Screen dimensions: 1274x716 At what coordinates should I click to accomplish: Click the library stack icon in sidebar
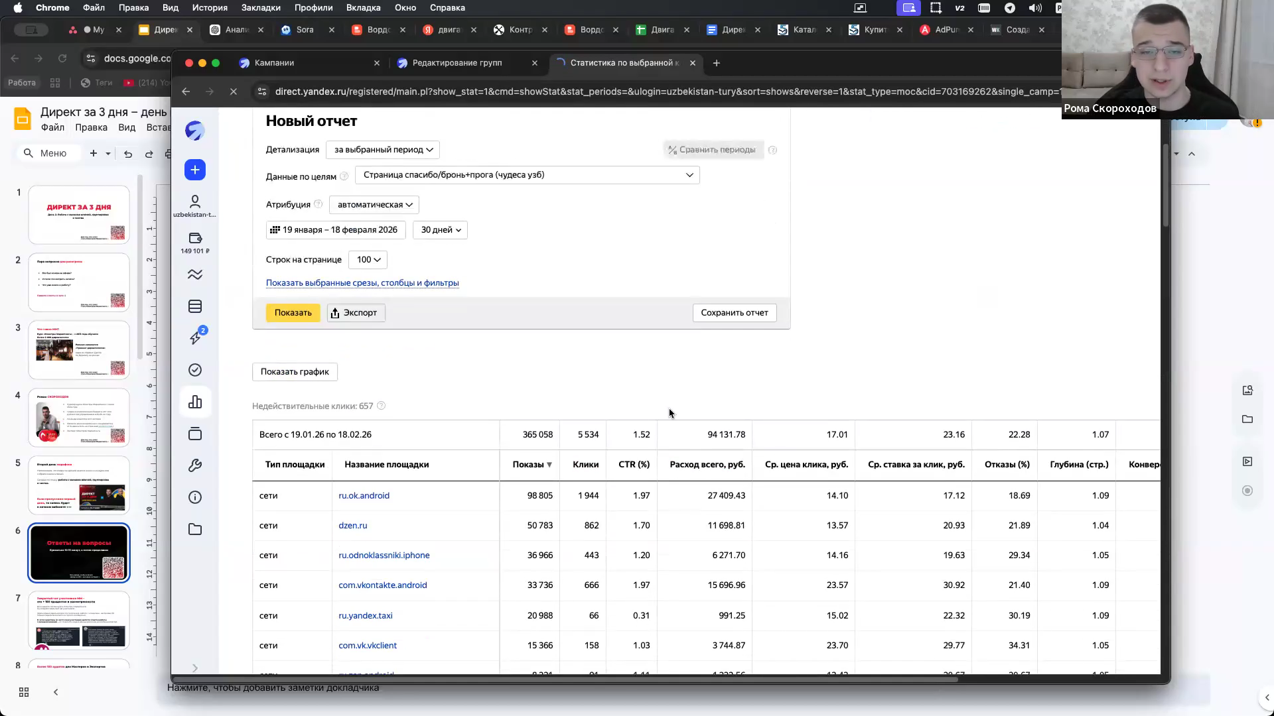pos(195,434)
